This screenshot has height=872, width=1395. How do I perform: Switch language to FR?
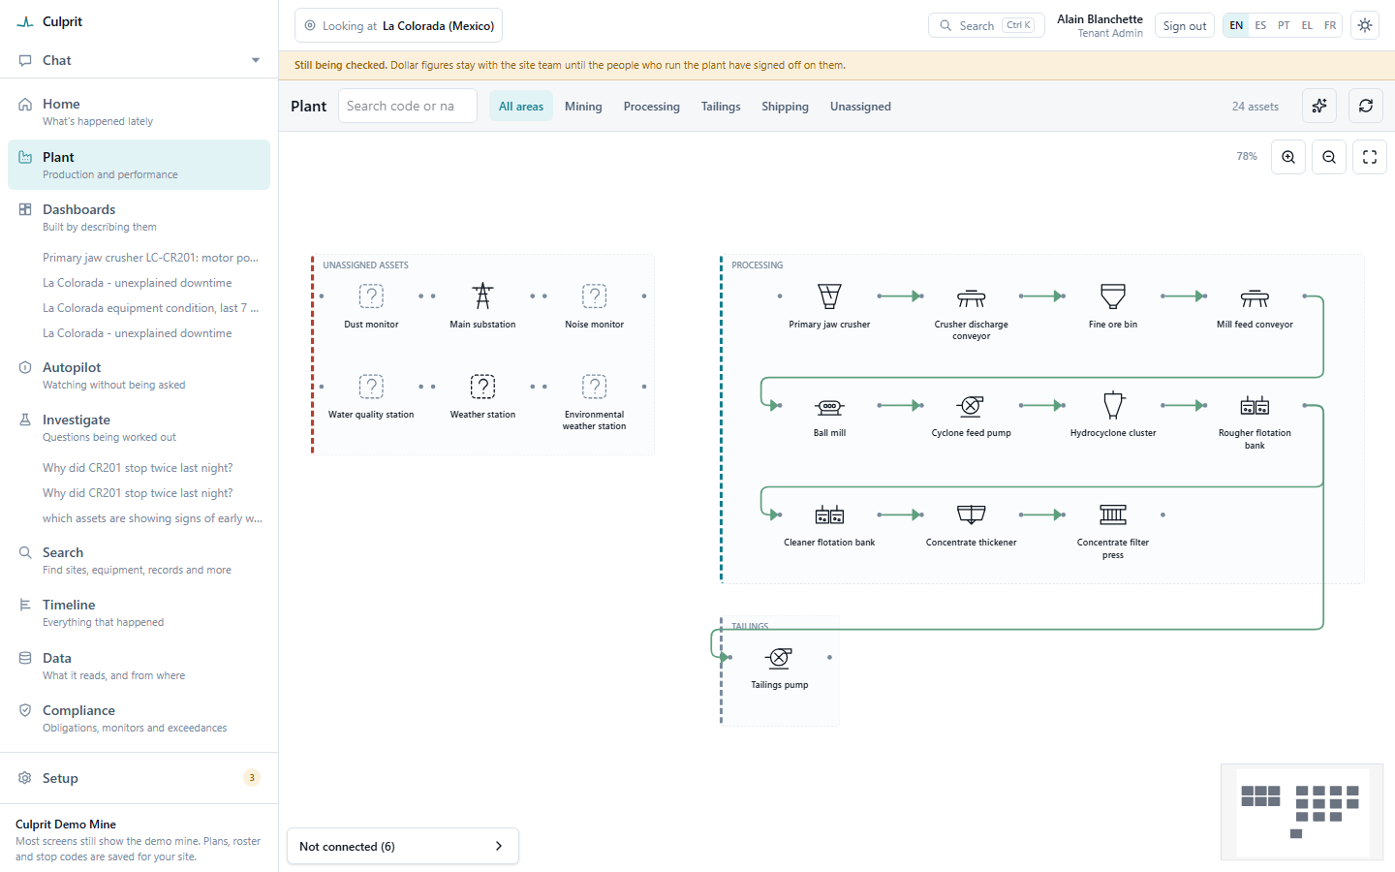pos(1330,25)
